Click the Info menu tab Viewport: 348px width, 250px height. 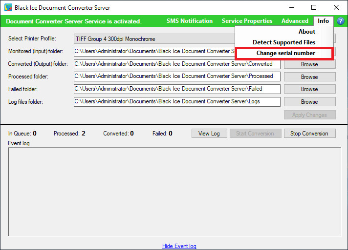tap(324, 21)
